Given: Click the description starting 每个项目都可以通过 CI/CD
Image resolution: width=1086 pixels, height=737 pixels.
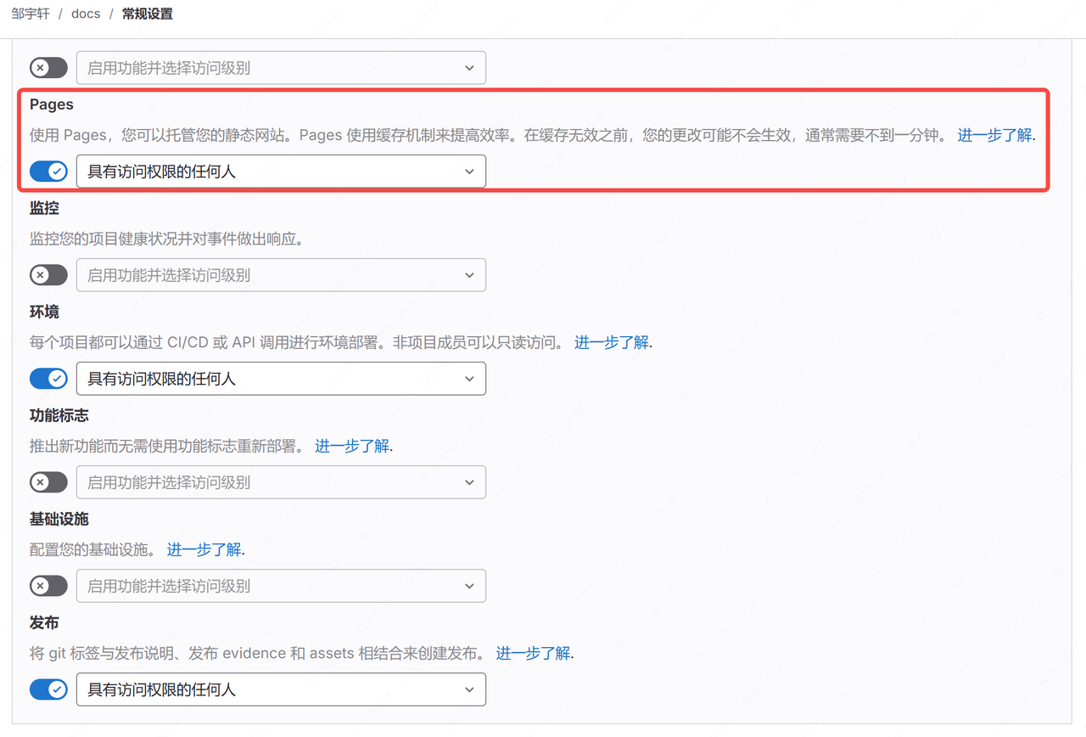Looking at the screenshot, I should [x=296, y=342].
